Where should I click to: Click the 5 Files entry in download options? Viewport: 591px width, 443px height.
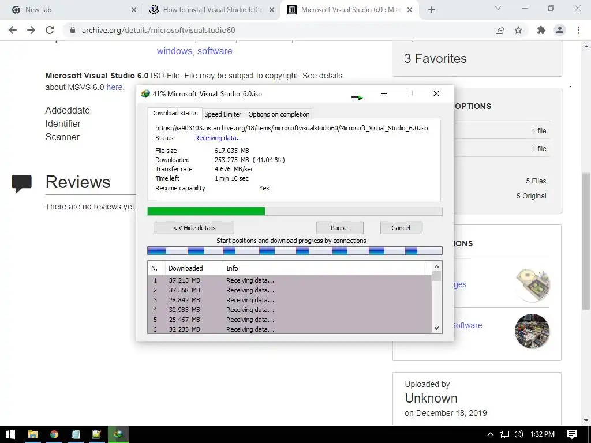point(536,181)
